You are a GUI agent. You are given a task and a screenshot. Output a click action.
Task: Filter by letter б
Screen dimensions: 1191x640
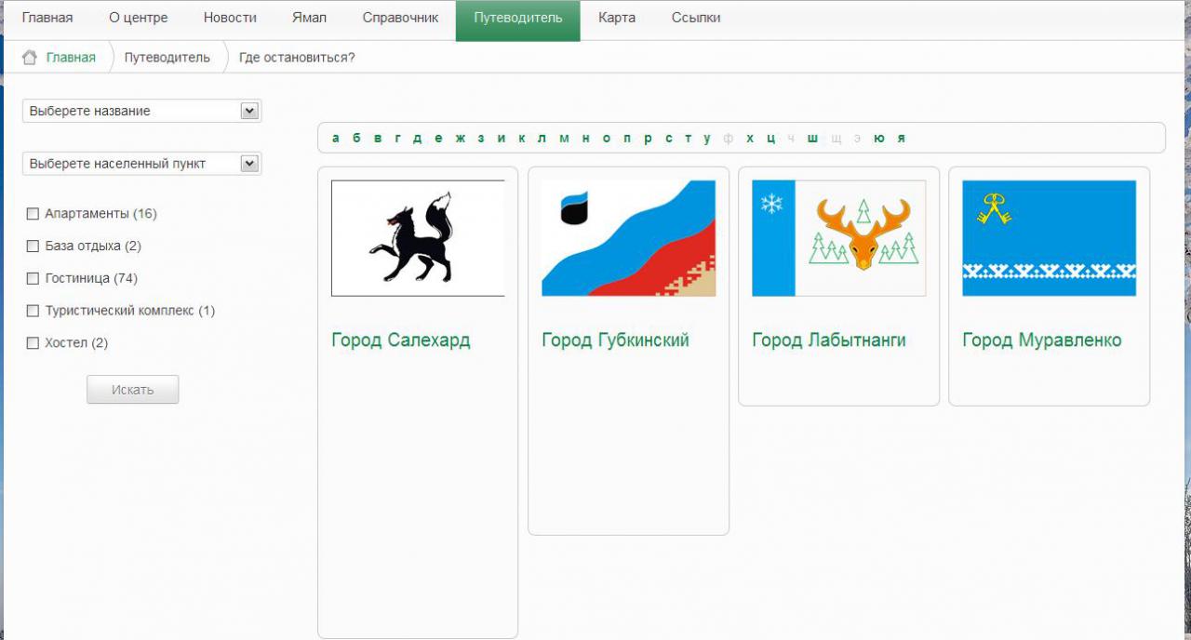coord(356,139)
